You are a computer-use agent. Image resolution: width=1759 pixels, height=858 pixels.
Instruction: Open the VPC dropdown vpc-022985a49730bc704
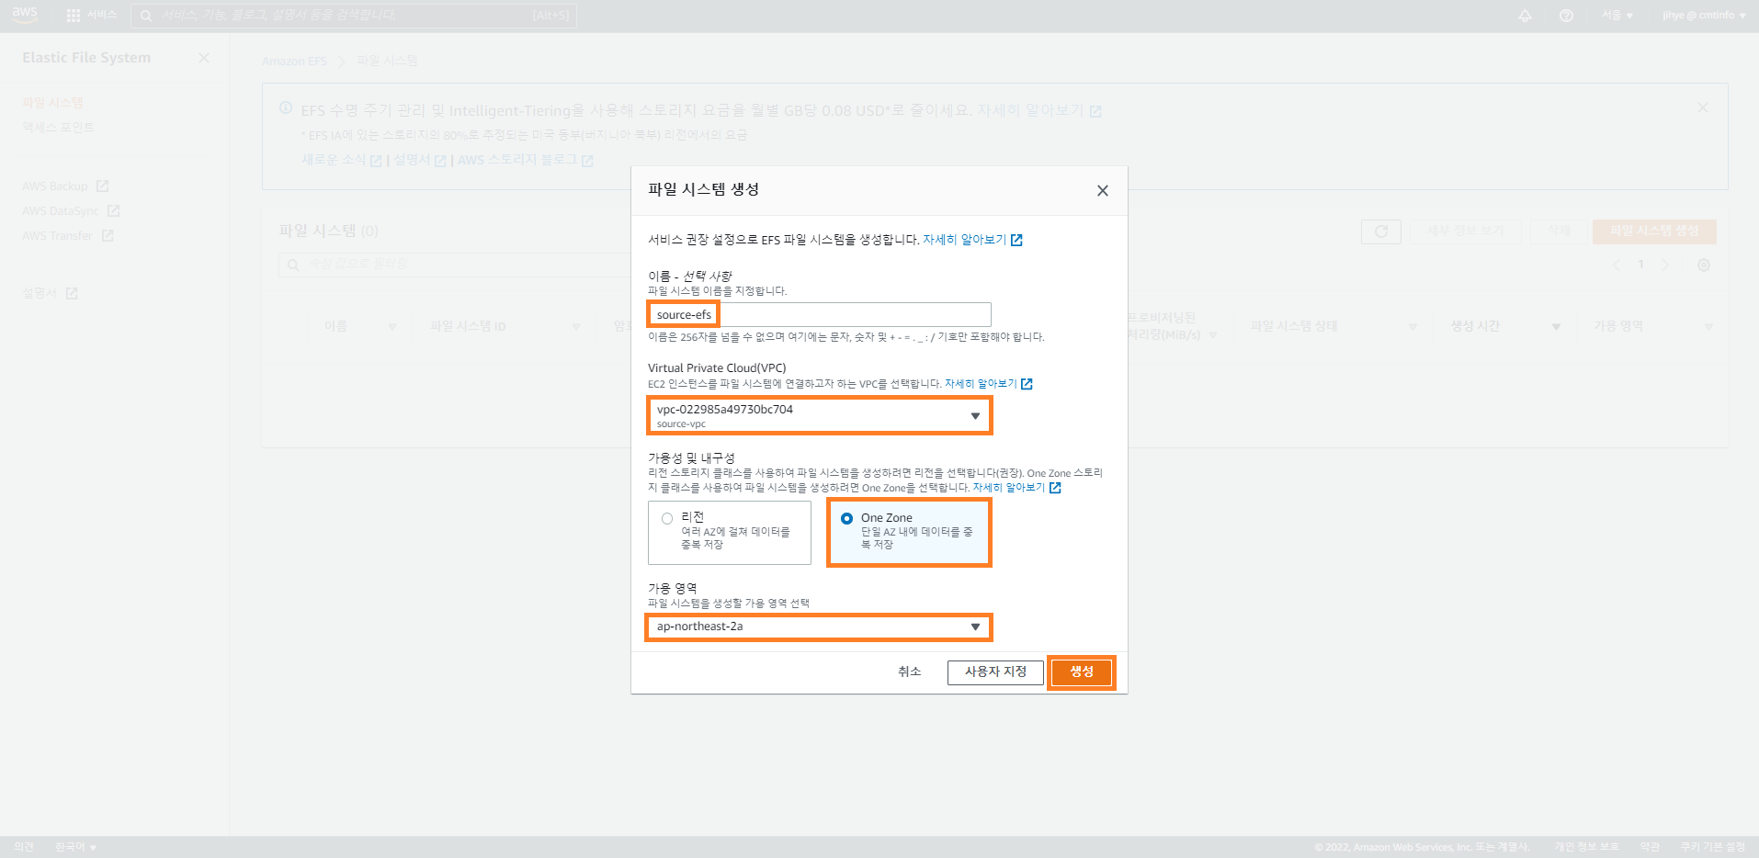coord(818,416)
